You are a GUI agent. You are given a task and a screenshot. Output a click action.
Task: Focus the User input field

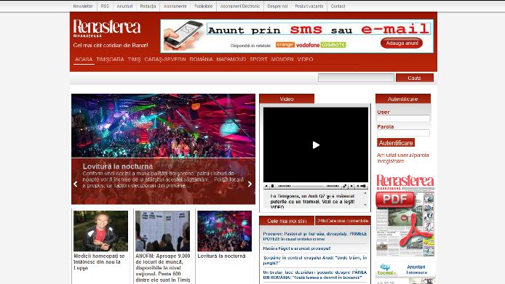[x=403, y=118]
